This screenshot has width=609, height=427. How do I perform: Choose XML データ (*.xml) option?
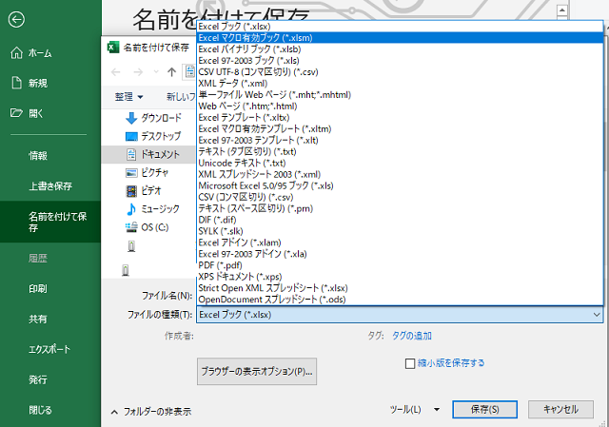click(400, 84)
